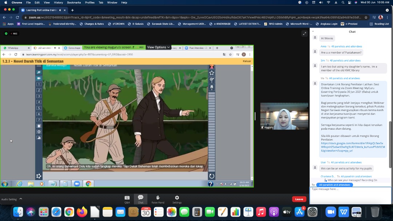Open the Window menu in menu bar
The image size is (393, 221).
(x=112, y=3)
